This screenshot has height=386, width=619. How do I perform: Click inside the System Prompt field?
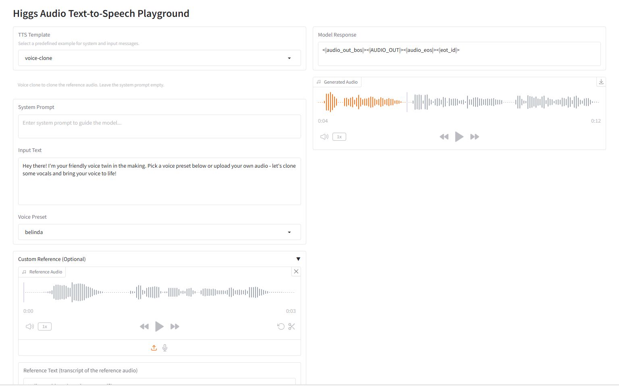pos(159,126)
